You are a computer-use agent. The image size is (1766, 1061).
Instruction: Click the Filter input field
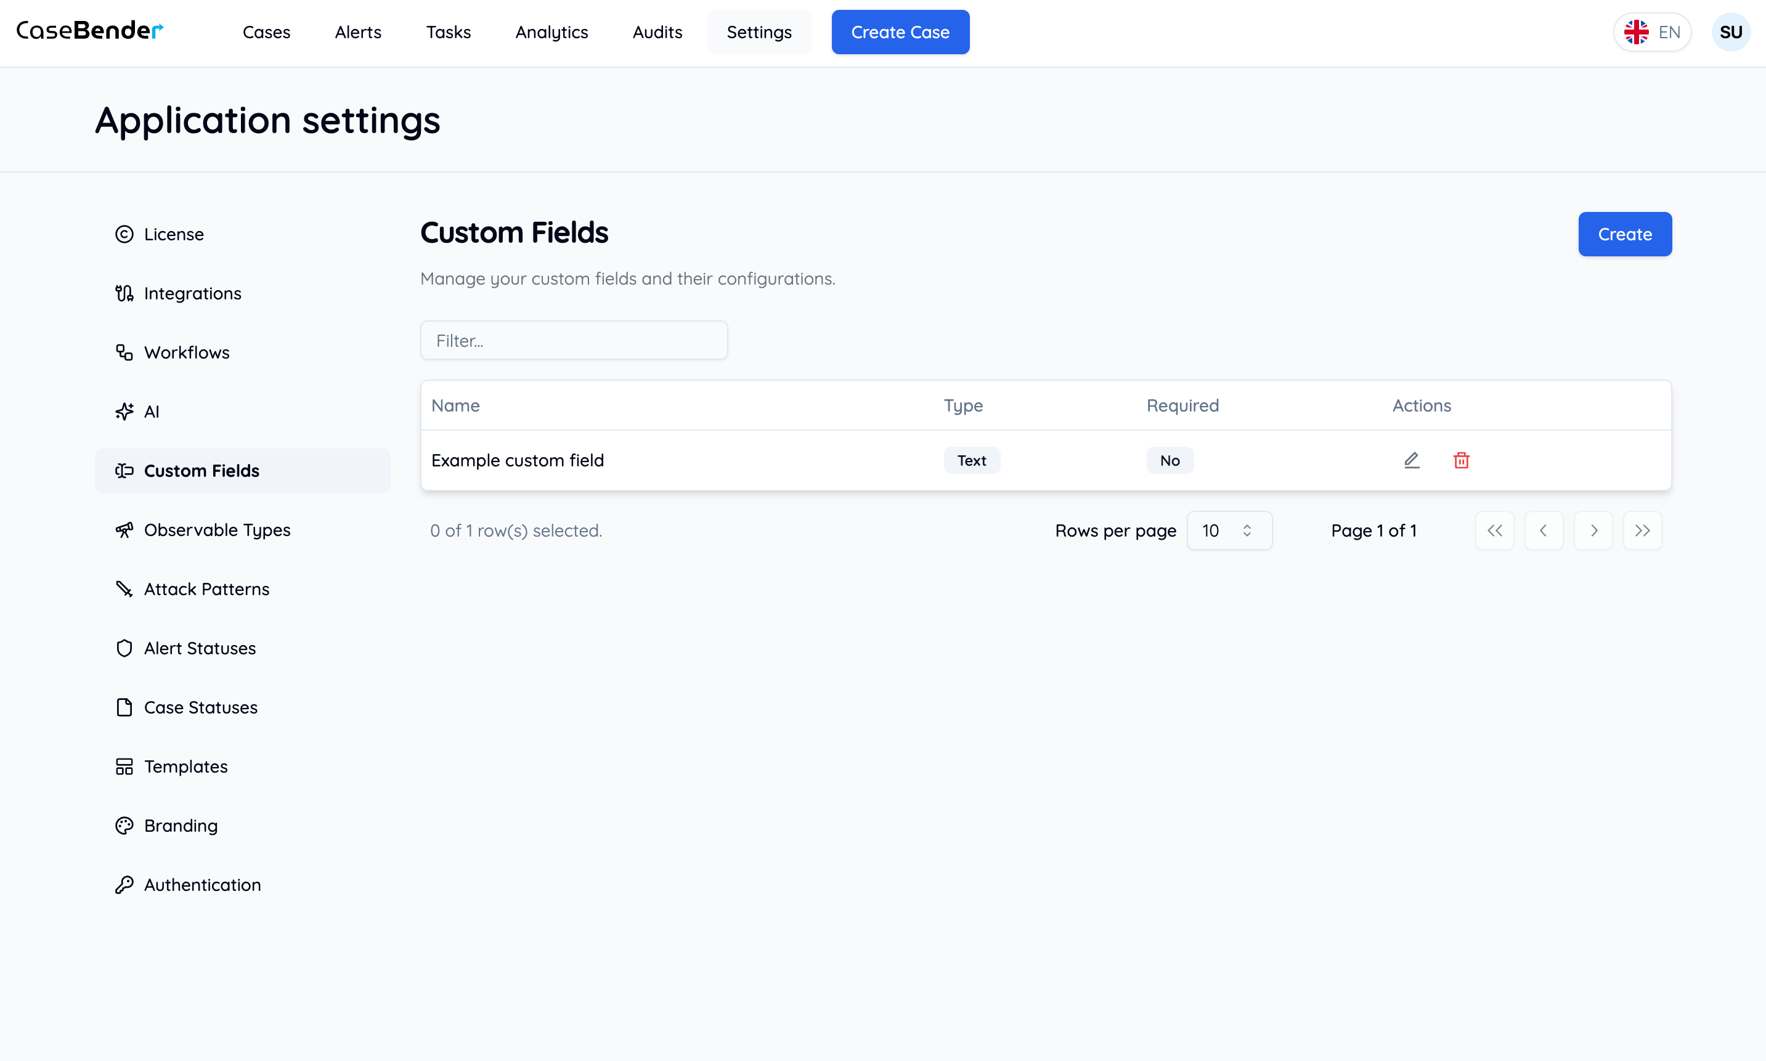click(x=574, y=341)
